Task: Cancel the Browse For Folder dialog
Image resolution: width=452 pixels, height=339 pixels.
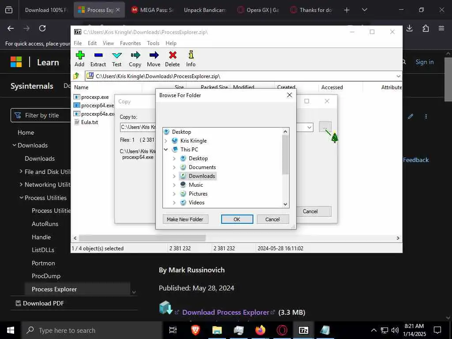Action: [272, 219]
